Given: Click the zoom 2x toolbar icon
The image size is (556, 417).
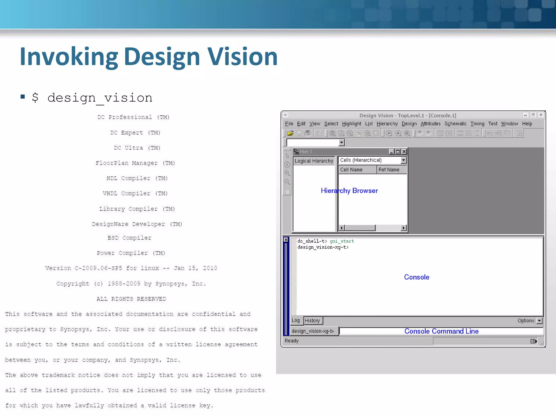Looking at the screenshot, I should (341, 133).
